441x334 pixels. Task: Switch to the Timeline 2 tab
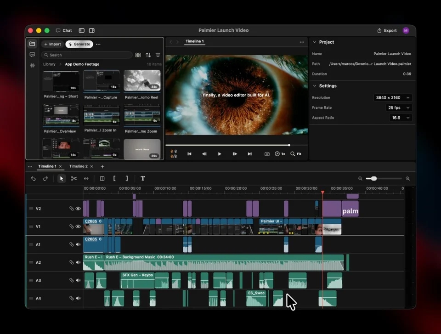click(79, 166)
